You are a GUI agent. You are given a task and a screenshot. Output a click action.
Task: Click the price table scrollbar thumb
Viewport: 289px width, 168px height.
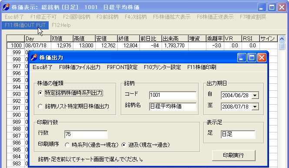pyautogui.click(x=282, y=46)
